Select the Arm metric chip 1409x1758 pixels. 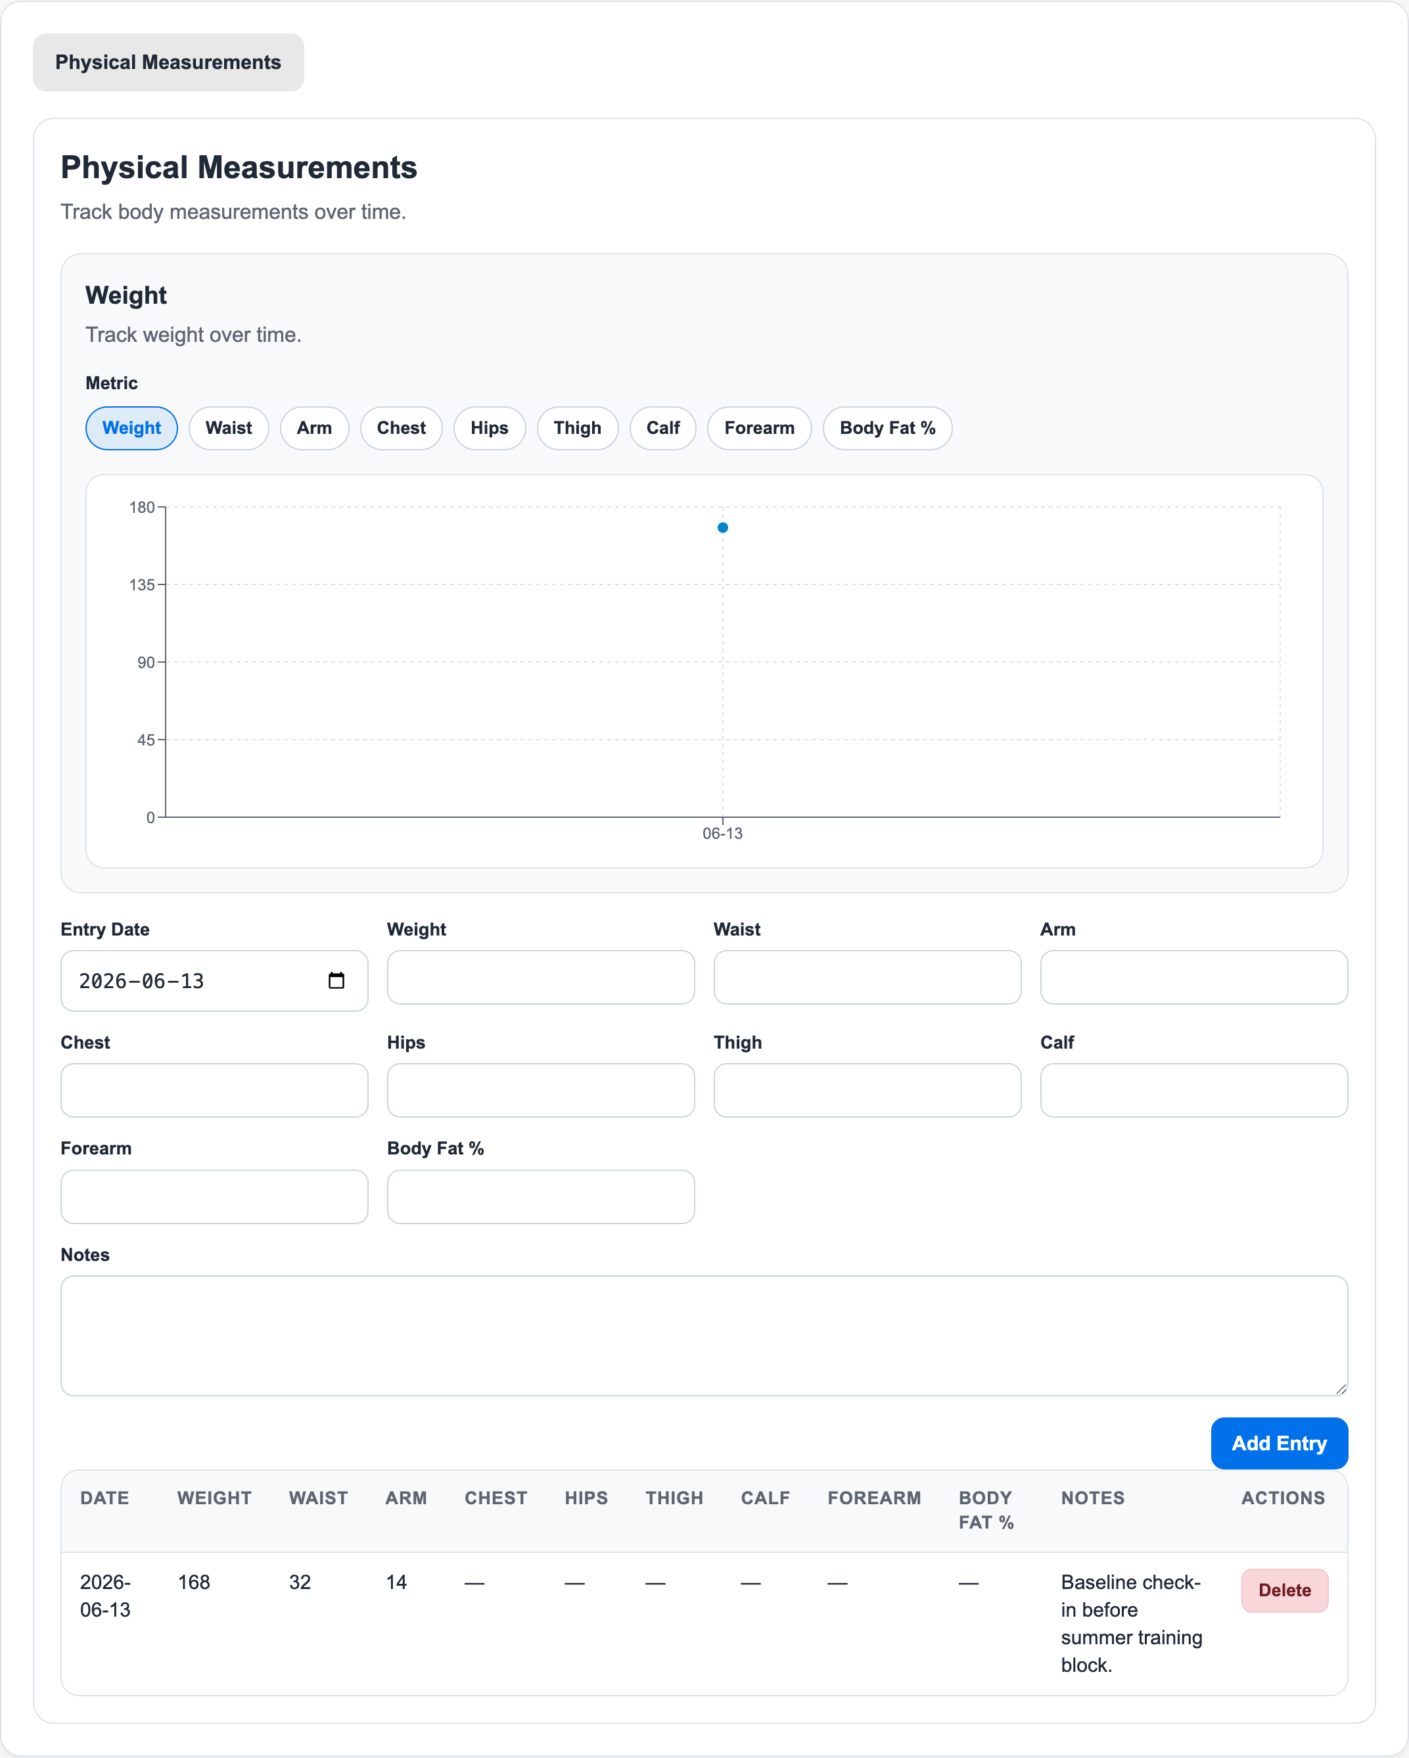(315, 428)
